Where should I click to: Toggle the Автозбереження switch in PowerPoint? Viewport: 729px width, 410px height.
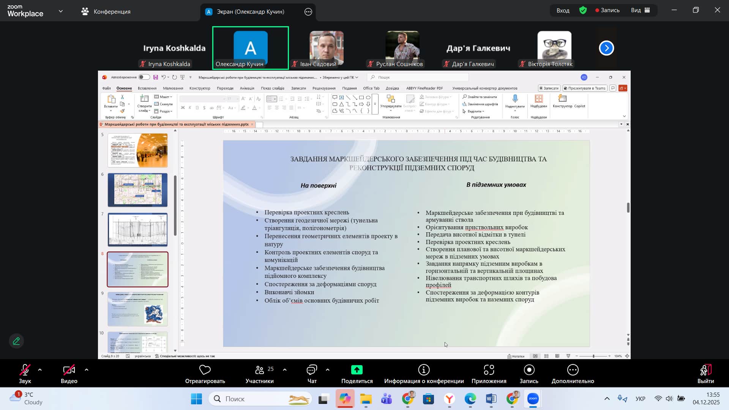(x=144, y=77)
